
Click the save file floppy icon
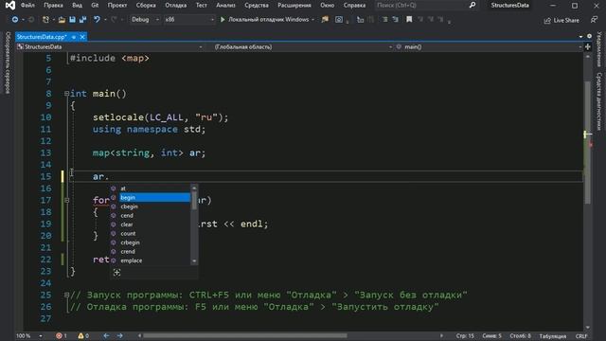click(72, 19)
